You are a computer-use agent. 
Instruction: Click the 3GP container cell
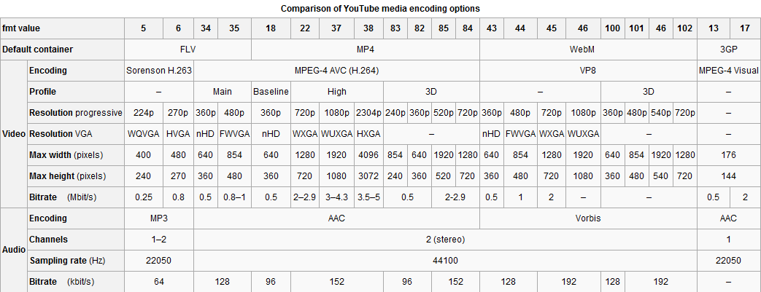coord(728,50)
